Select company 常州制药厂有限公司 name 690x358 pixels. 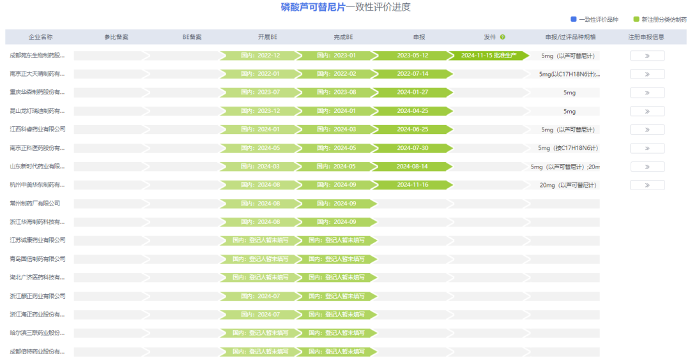click(34, 203)
